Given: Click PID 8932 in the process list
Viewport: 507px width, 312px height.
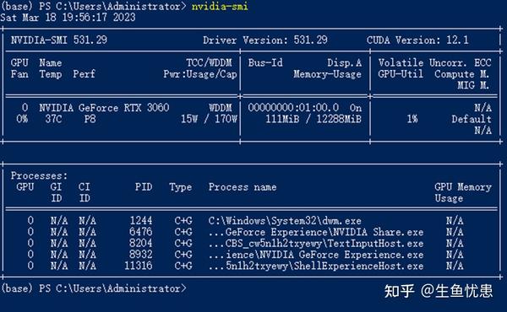Looking at the screenshot, I should pos(141,255).
